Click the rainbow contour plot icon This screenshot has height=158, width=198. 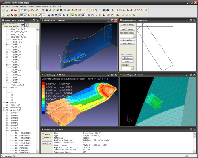coord(60,15)
